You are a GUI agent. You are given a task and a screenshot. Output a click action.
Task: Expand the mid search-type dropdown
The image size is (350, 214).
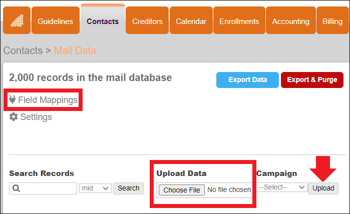point(95,188)
